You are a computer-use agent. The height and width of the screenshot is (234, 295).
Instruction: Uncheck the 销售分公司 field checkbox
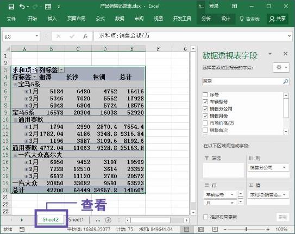[x=205, y=109]
